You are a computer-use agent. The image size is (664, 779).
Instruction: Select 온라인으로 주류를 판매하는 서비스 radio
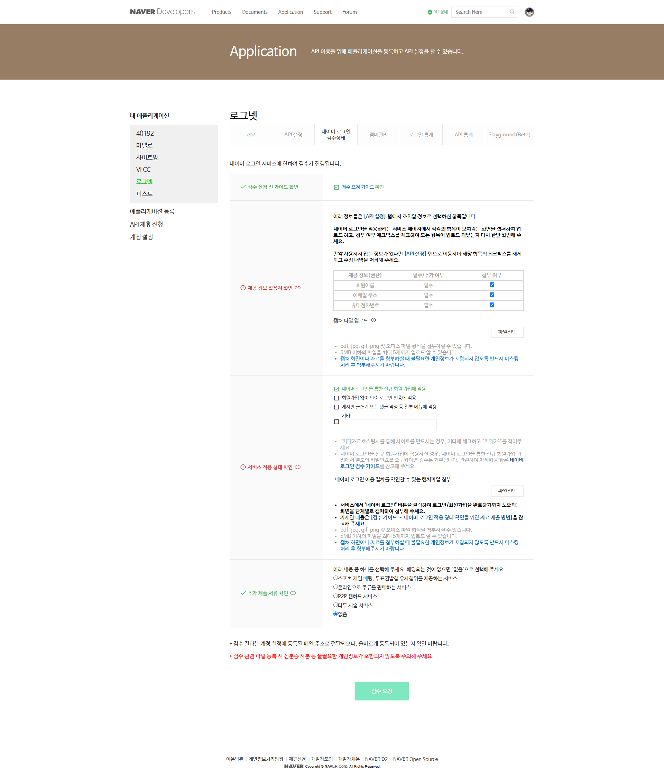(335, 587)
